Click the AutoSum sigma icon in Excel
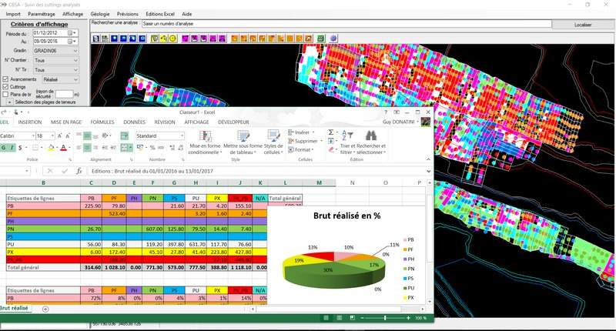 click(x=331, y=132)
